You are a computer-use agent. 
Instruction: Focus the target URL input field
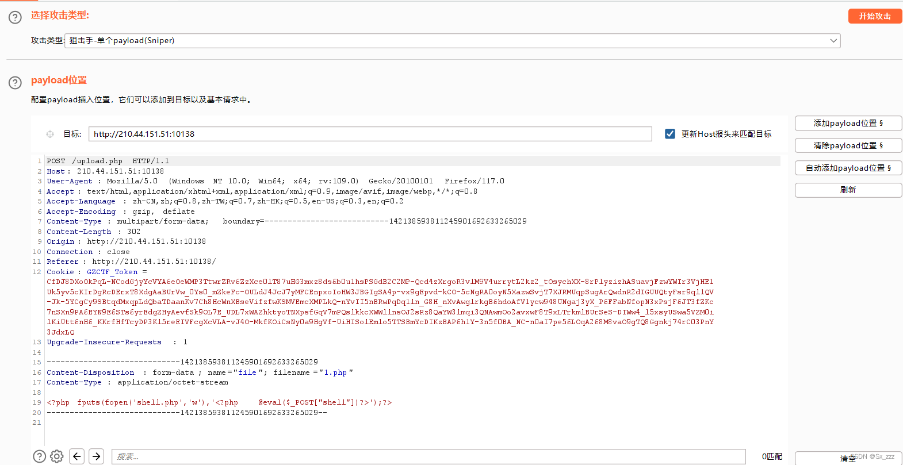click(x=370, y=134)
